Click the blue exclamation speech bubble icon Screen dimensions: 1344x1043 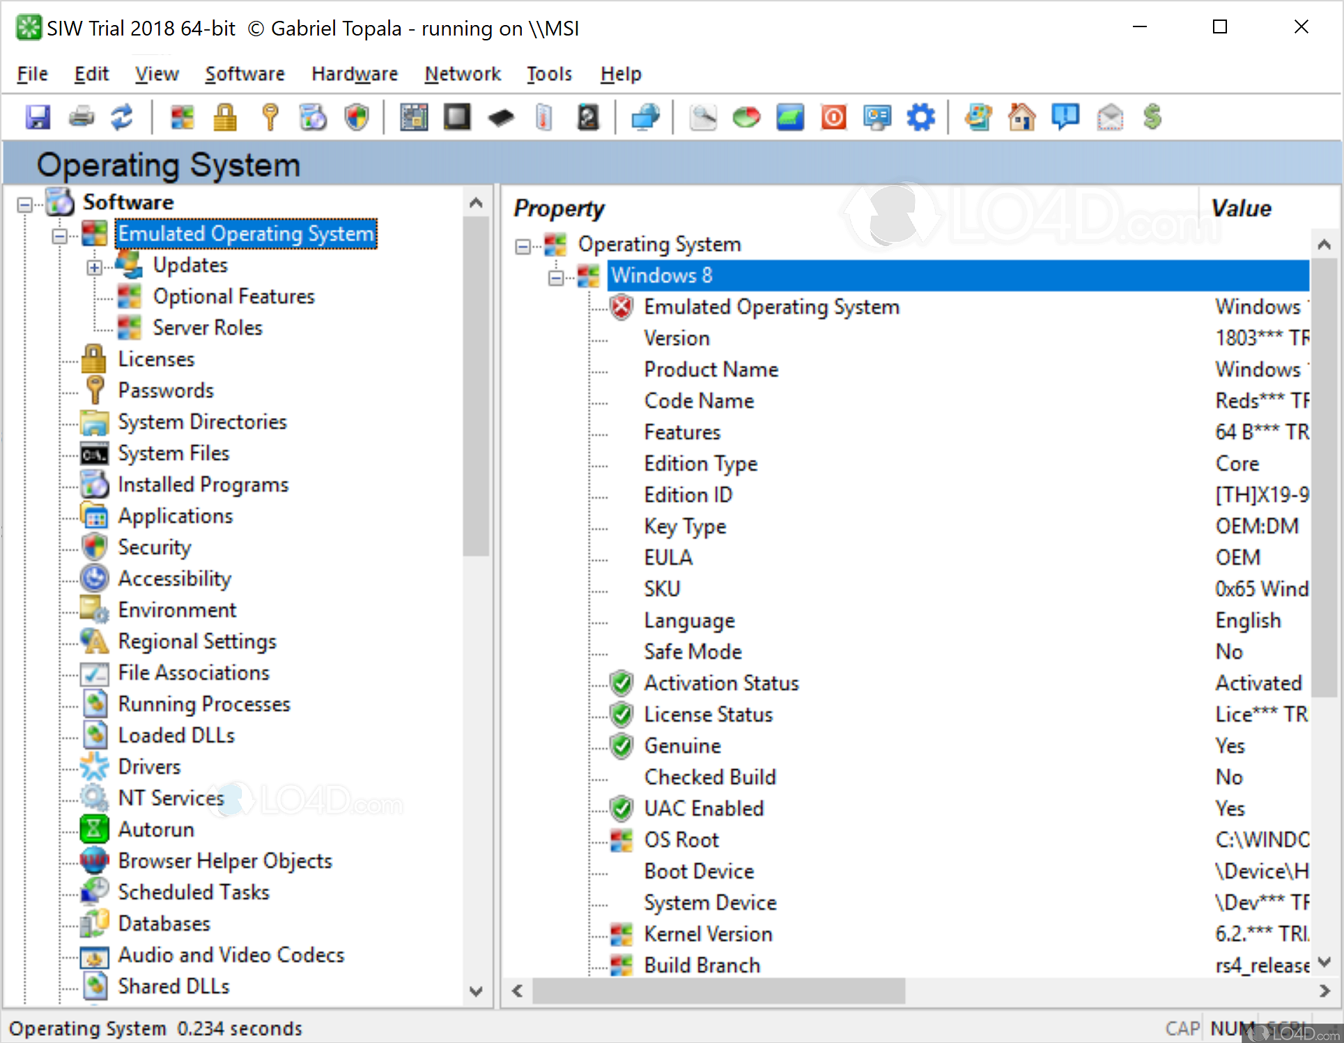pos(1065,117)
